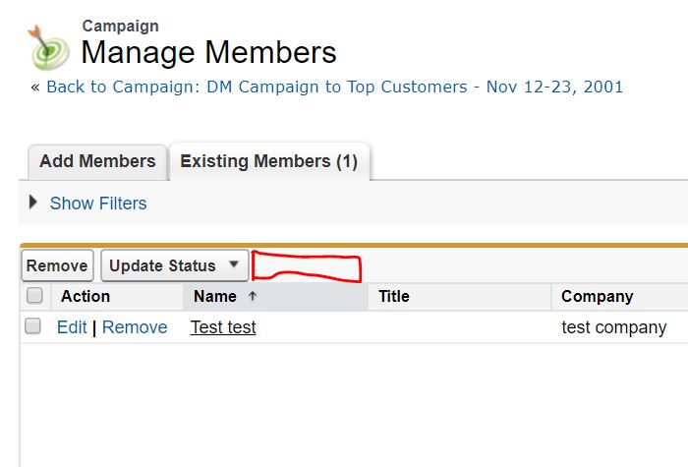
Task: Sort by the Name column header
Action: coord(215,296)
